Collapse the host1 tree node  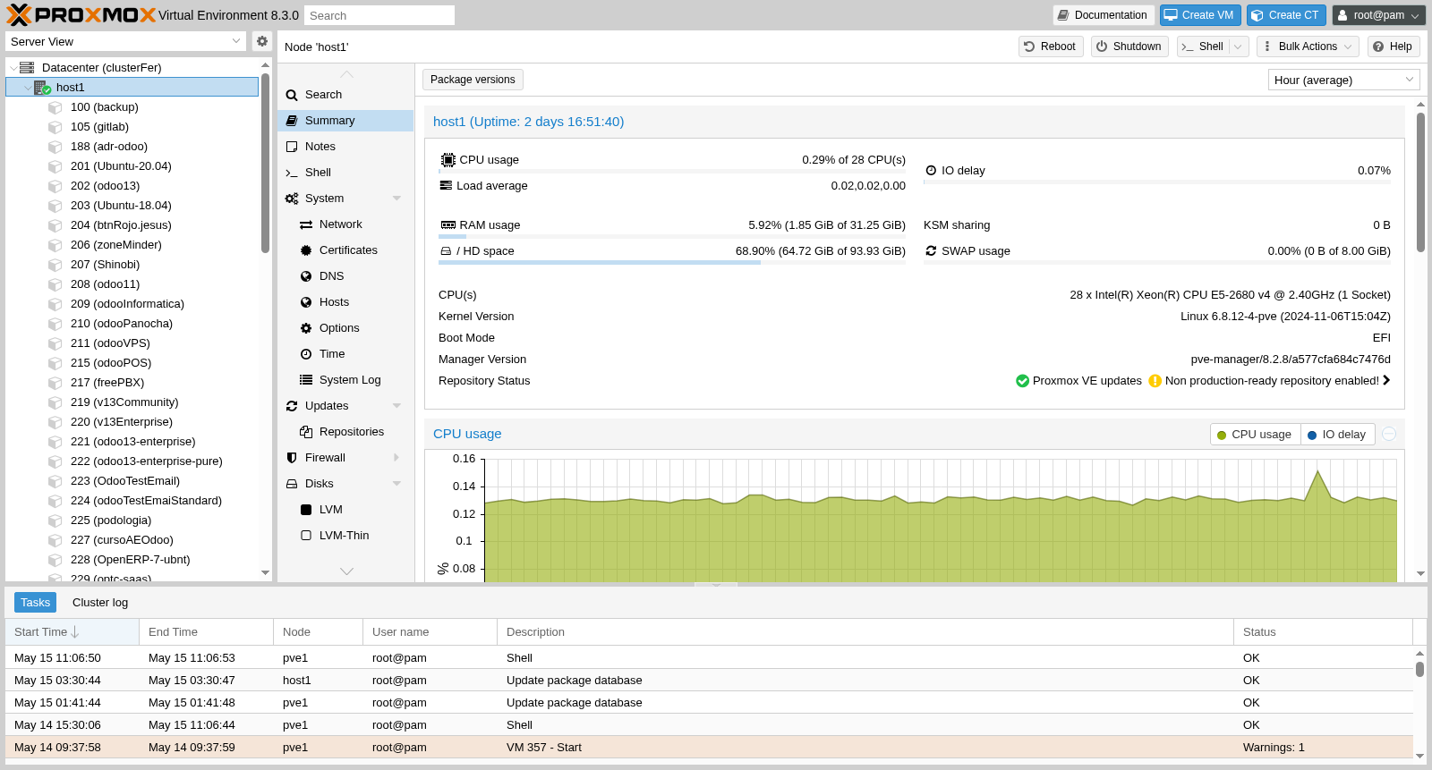tap(28, 88)
